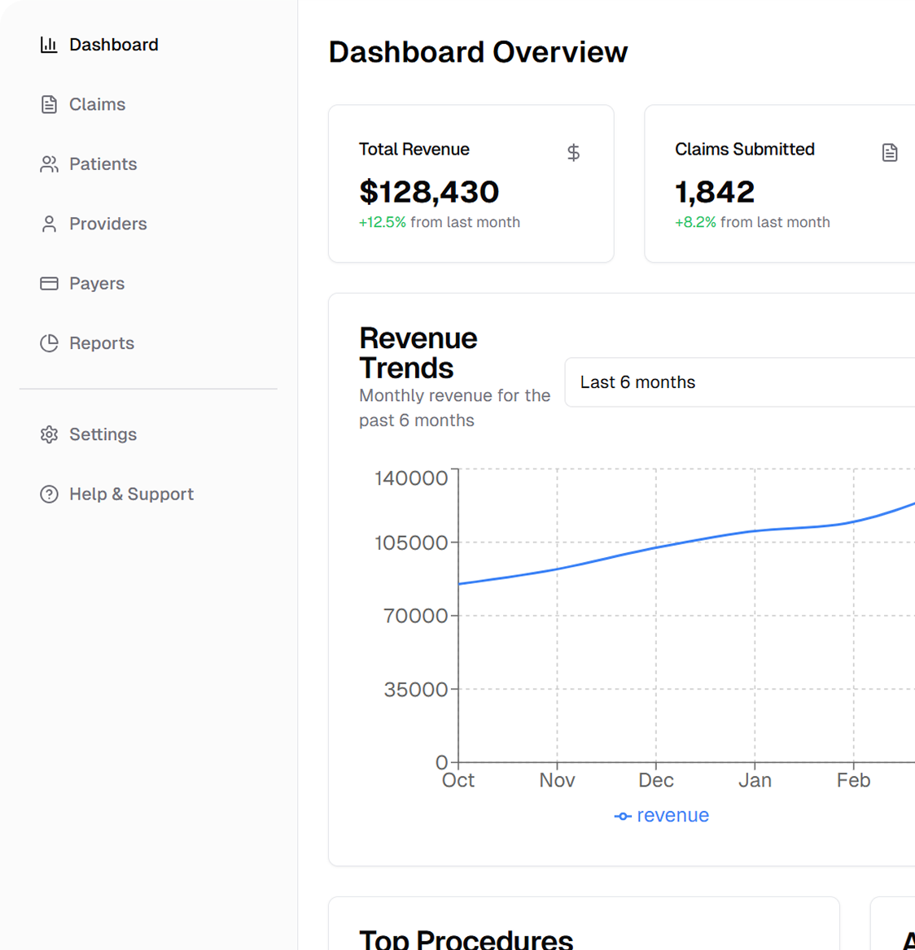Click the Reports pie chart icon

coord(49,343)
